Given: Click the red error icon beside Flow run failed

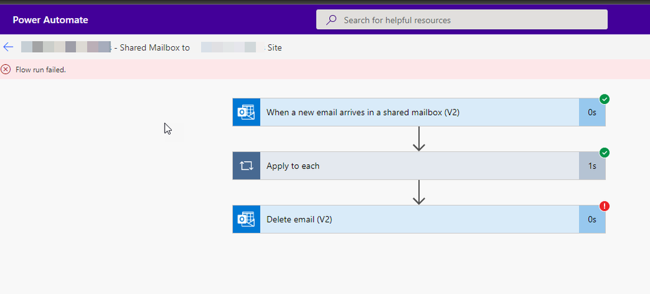Looking at the screenshot, I should click(x=5, y=69).
